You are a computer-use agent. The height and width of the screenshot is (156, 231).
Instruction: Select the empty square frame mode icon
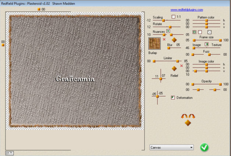pyautogui.click(x=200, y=32)
